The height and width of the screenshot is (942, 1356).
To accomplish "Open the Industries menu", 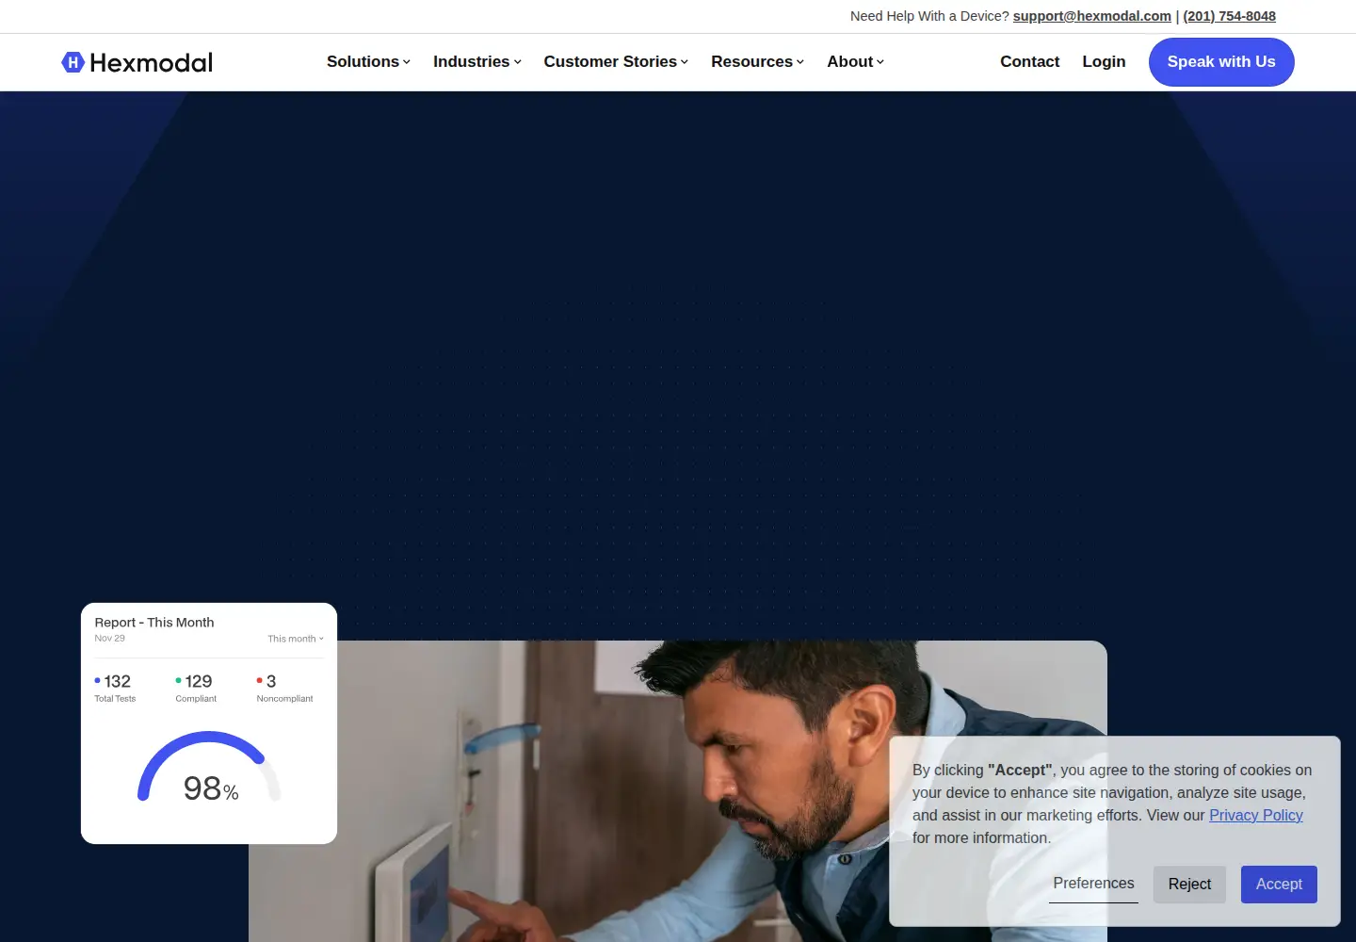I will (476, 61).
